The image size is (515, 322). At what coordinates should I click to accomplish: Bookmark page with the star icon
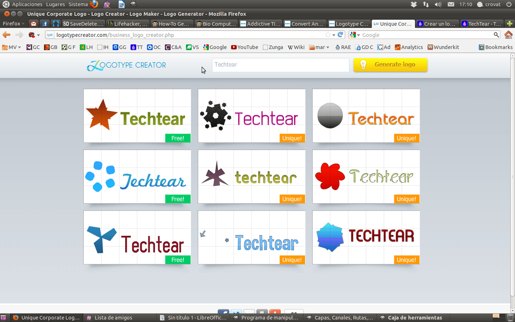click(x=328, y=35)
